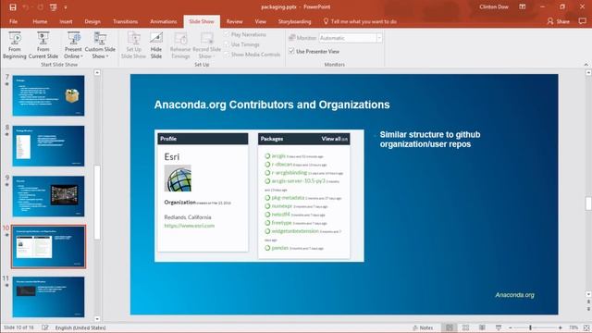Click Rehearse Timings
Screen dimensions: 592x333
point(180,45)
